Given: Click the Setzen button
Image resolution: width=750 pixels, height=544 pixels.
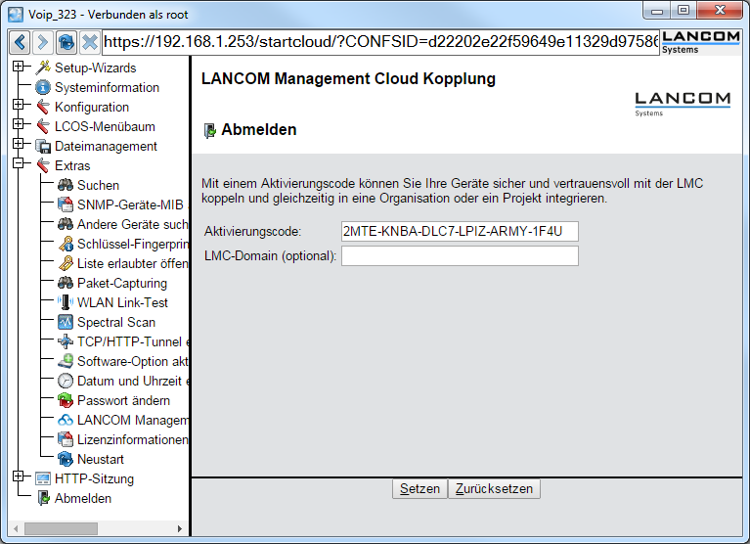Looking at the screenshot, I should tap(419, 489).
